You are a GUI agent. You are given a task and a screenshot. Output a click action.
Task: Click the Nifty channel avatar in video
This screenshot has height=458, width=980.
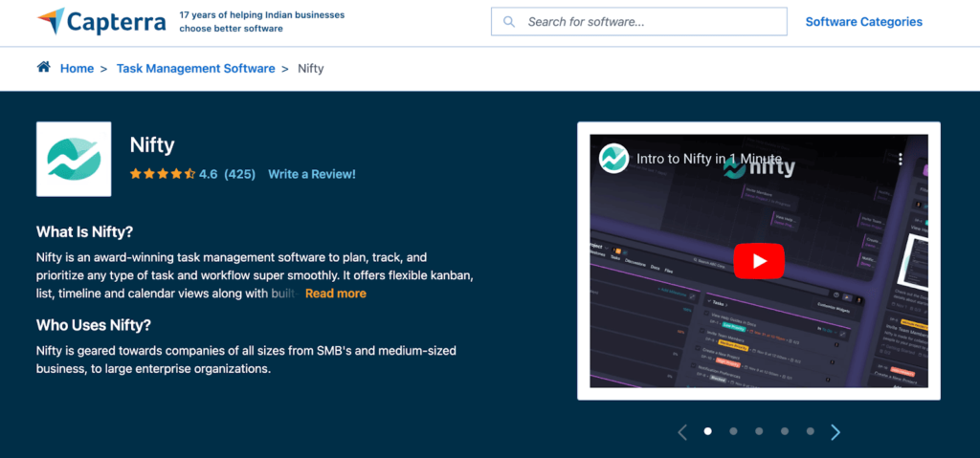pos(613,159)
